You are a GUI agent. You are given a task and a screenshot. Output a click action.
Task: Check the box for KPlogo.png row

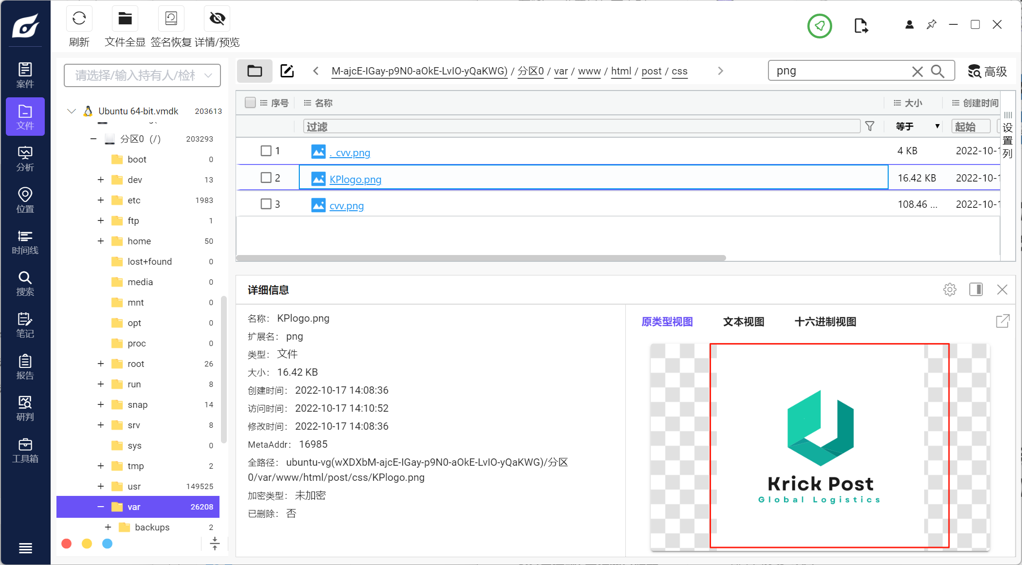pyautogui.click(x=266, y=178)
